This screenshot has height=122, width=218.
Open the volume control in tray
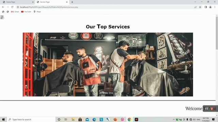194,120
